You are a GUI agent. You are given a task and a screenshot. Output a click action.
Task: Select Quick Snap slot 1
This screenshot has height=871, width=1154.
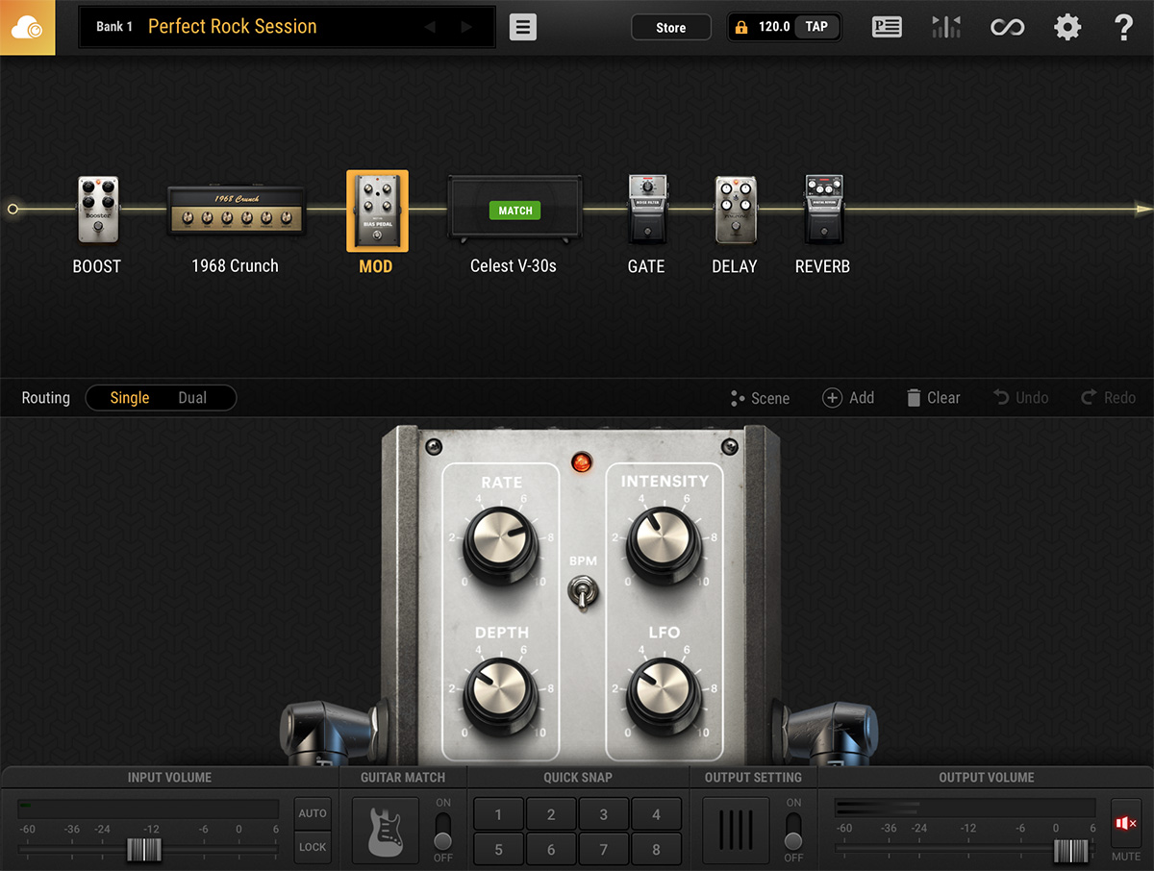498,814
